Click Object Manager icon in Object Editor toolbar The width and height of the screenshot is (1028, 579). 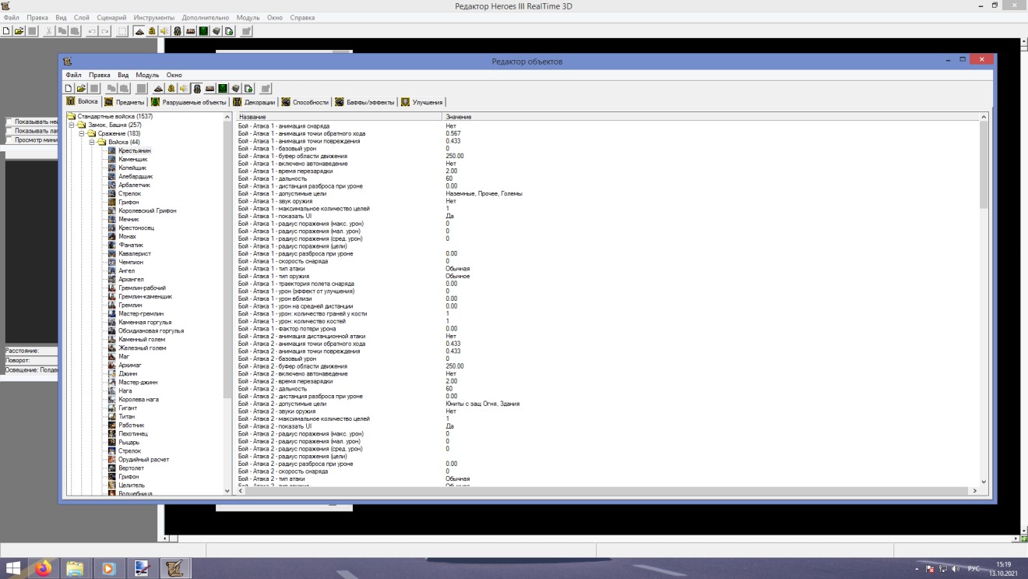coord(235,88)
